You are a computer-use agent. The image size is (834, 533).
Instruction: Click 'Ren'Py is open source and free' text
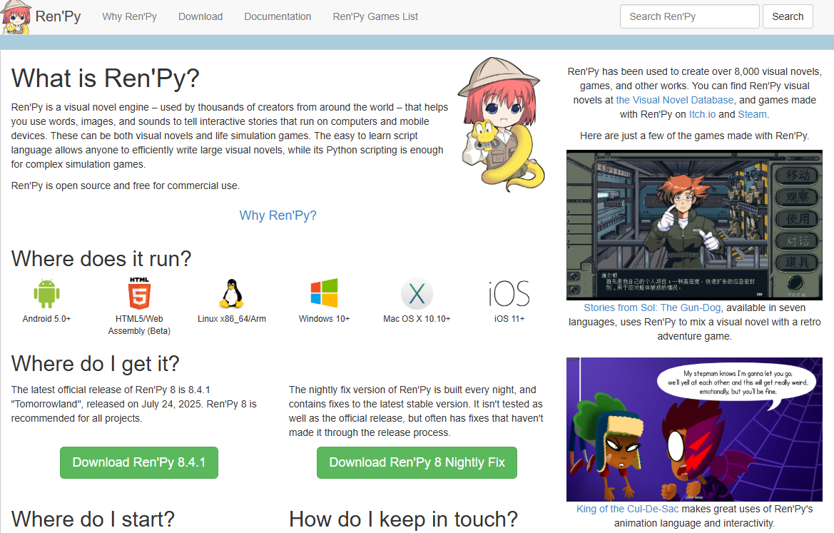coord(126,186)
